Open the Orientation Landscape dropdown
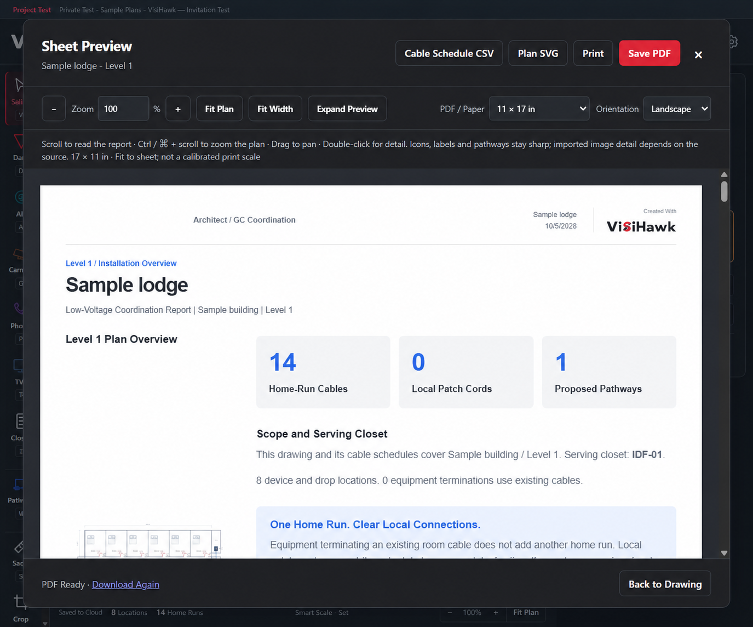The width and height of the screenshot is (753, 627). point(677,109)
